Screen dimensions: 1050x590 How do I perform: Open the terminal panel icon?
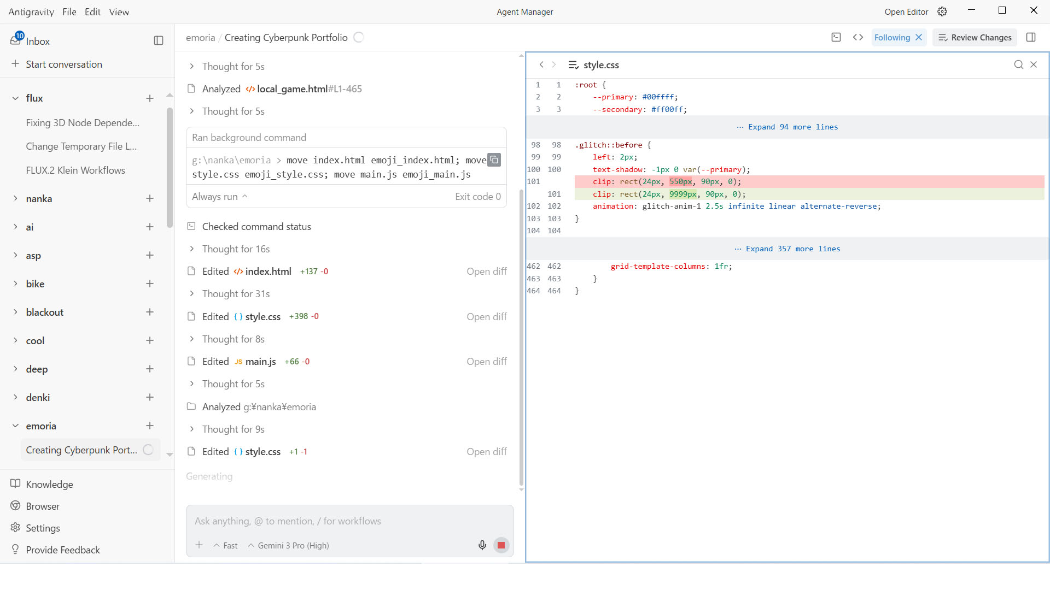pos(836,37)
